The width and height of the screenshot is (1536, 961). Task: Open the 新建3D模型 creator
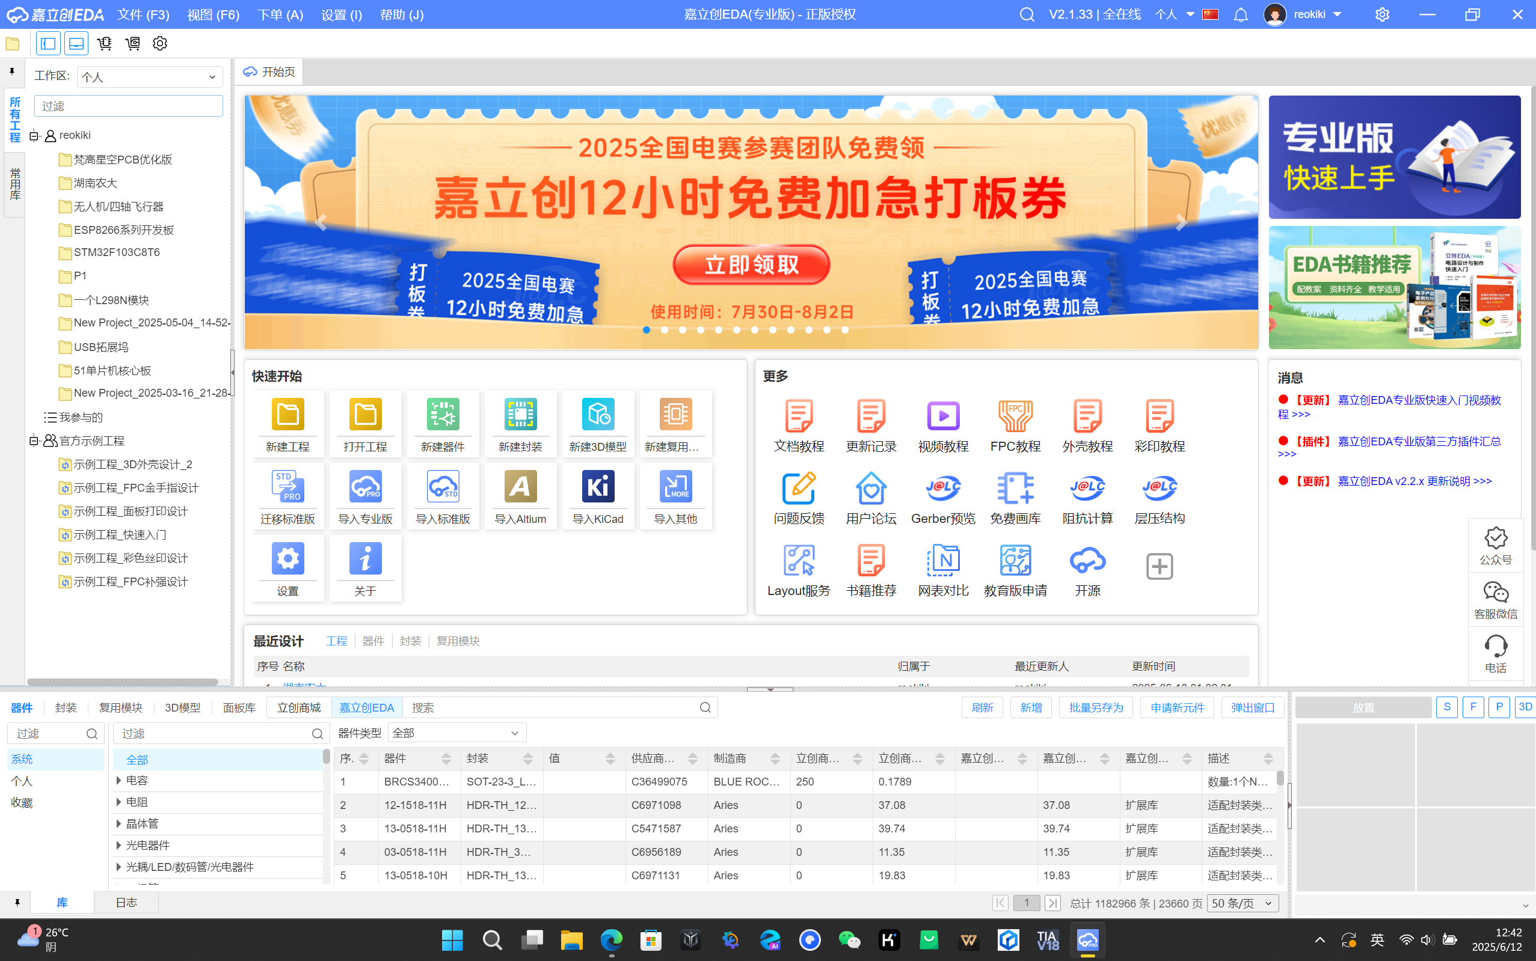tap(598, 423)
